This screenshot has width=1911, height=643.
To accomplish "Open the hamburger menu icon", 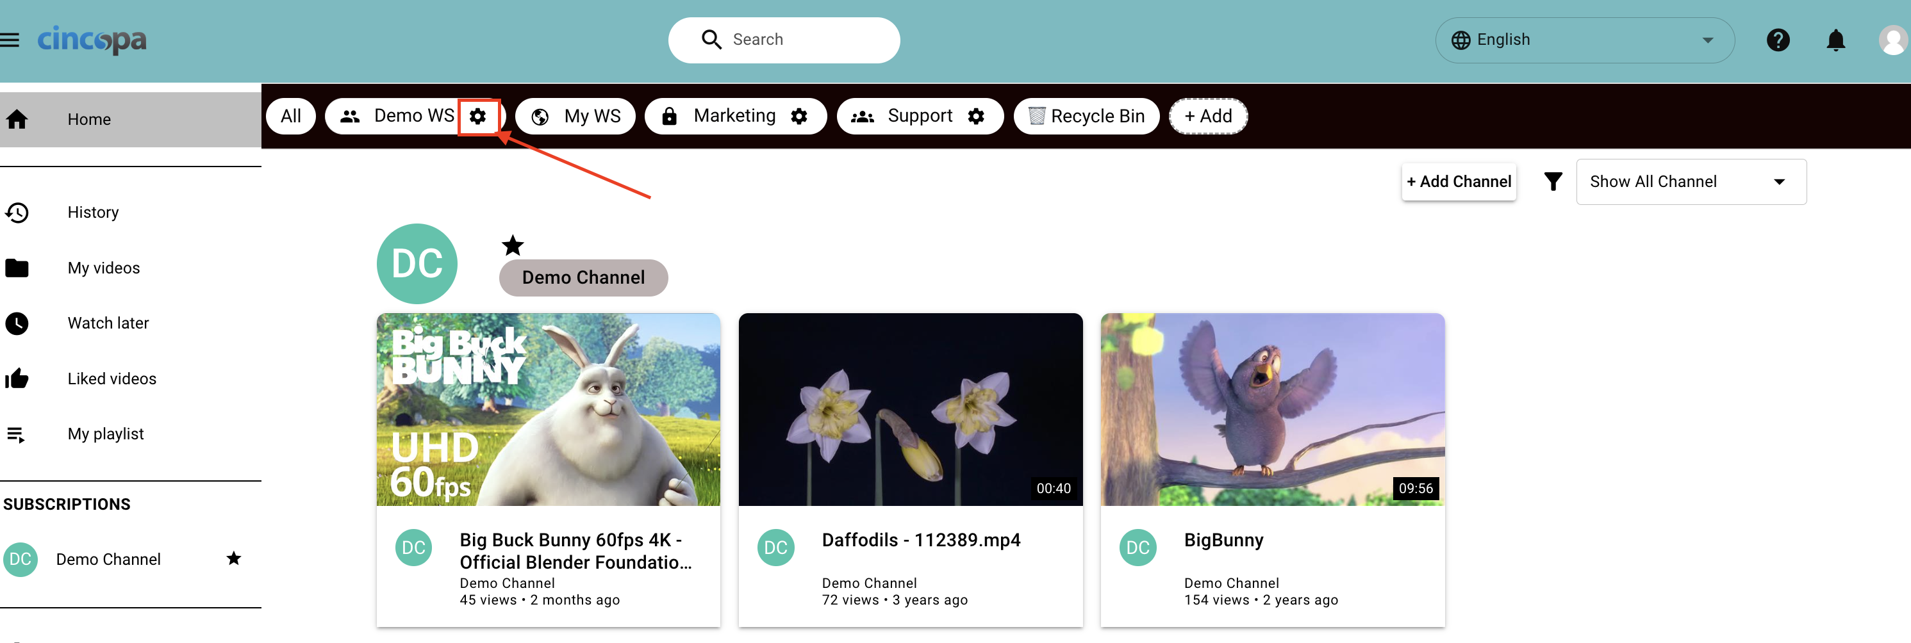I will pyautogui.click(x=10, y=40).
